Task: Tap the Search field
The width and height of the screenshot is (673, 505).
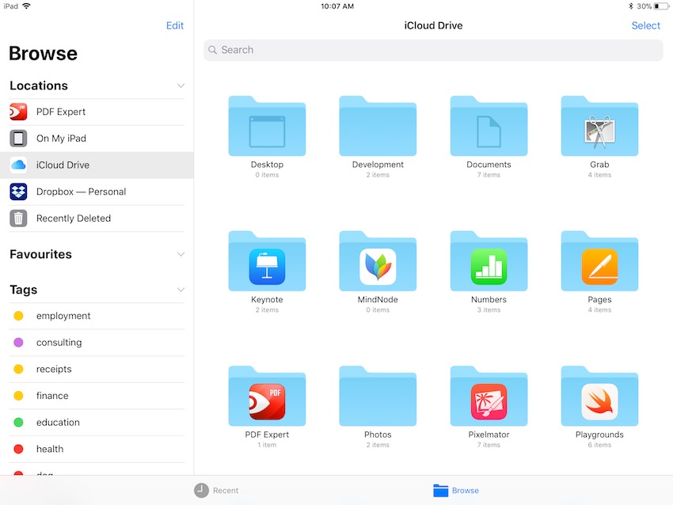Action: [433, 50]
